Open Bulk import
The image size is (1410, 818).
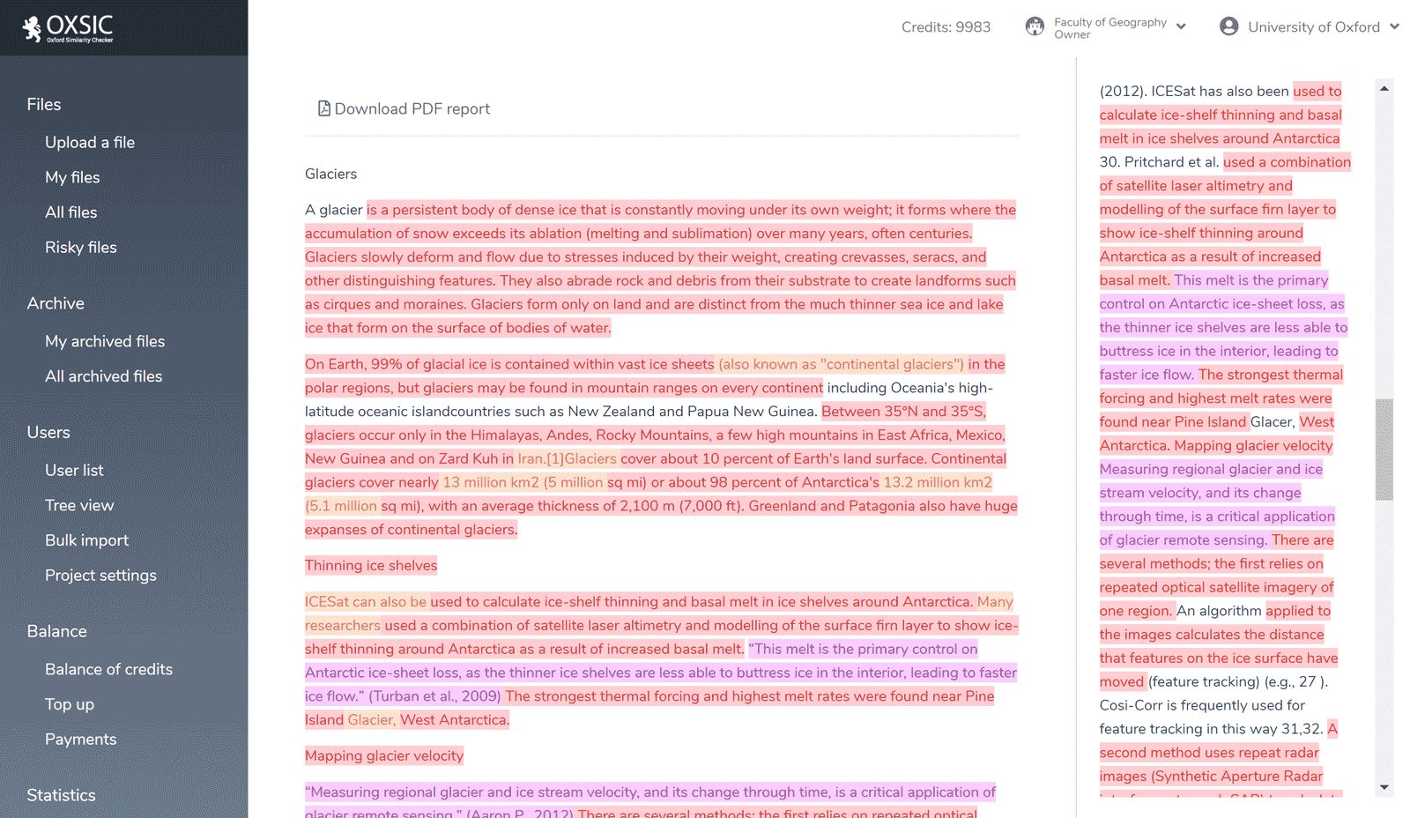click(x=86, y=540)
